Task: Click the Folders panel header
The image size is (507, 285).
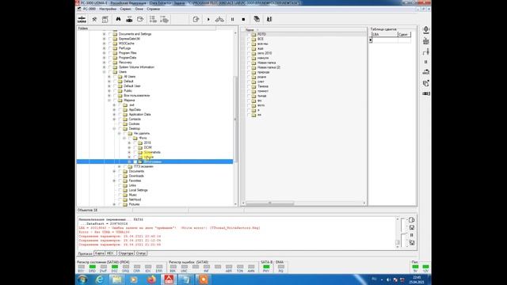Action: point(146,28)
